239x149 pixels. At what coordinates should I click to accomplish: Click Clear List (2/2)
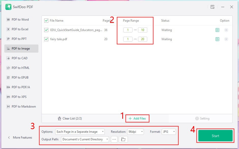[x=70, y=118]
